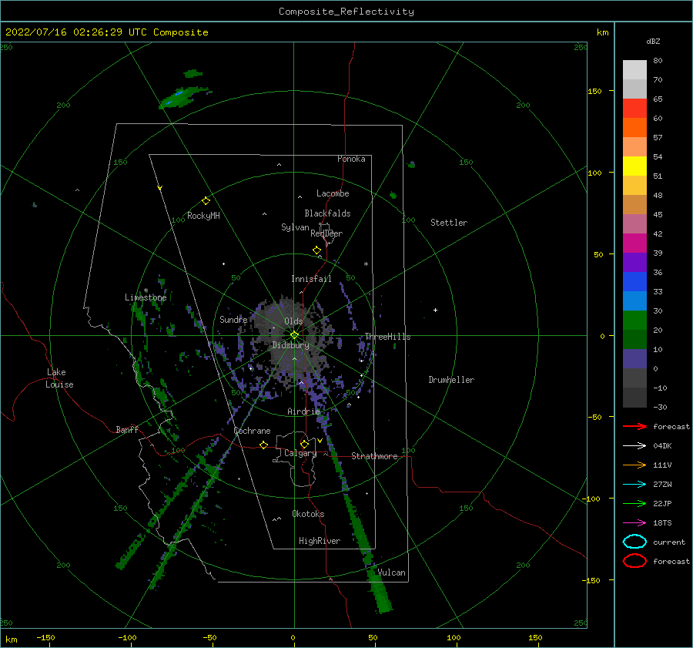This screenshot has width=693, height=648.
Task: Click the Sylvan label
Action: coord(295,227)
